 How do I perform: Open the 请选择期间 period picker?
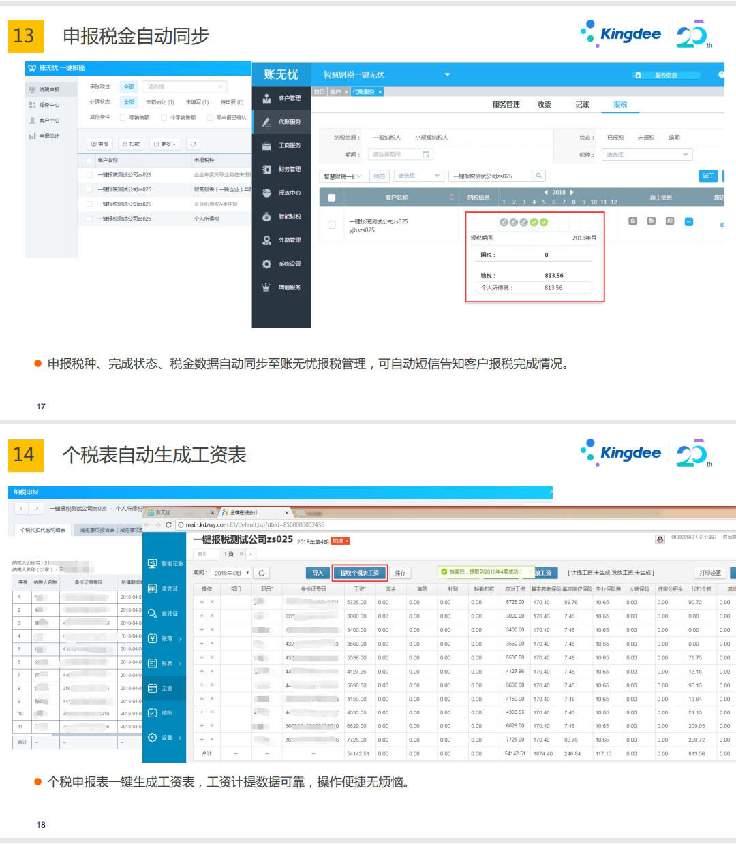point(400,154)
